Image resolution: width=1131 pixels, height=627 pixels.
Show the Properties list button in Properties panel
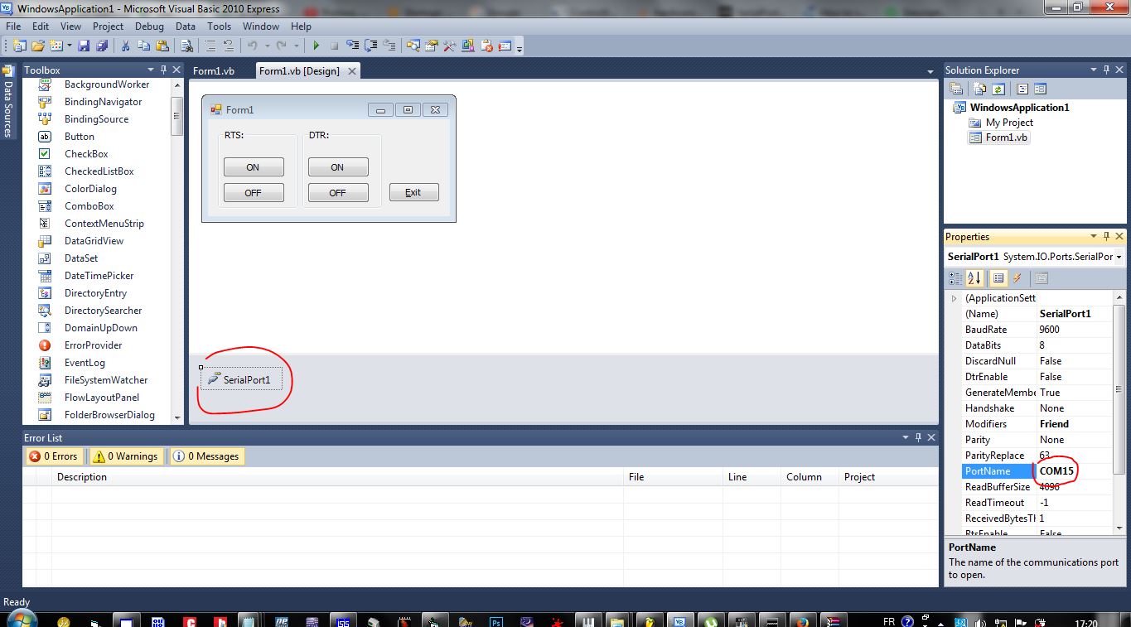(x=998, y=278)
